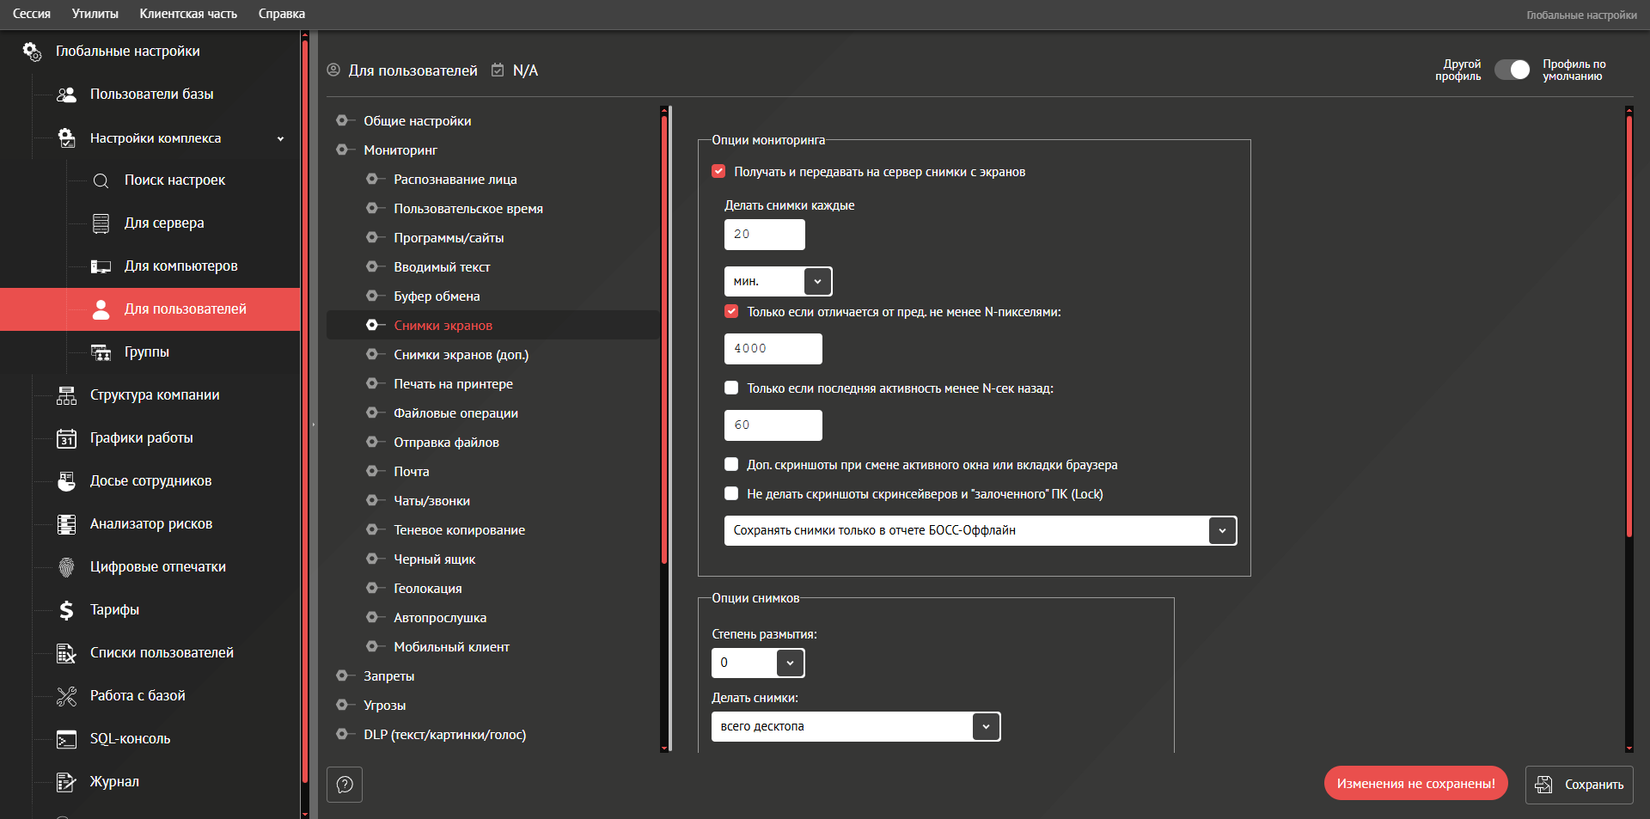Open the blur degree dropdown

[x=790, y=663]
